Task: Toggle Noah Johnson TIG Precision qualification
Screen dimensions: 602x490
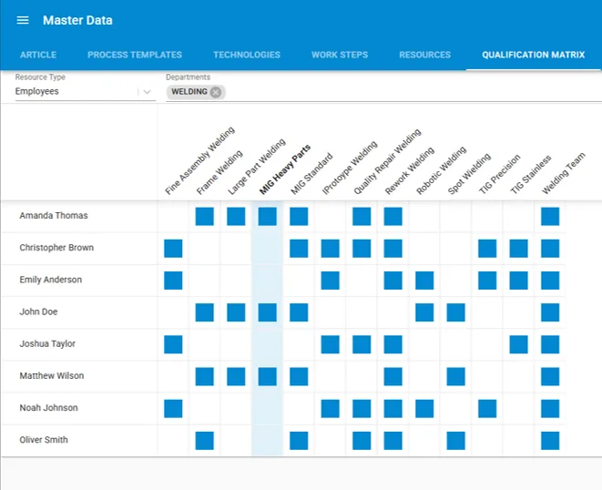Action: [487, 409]
